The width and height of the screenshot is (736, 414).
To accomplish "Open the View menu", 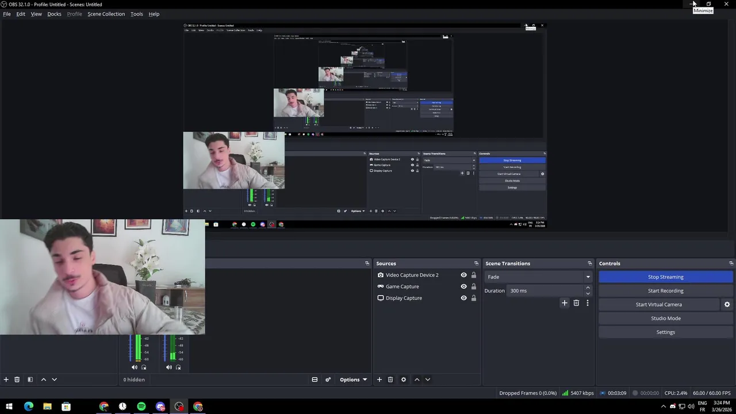I will [x=36, y=14].
